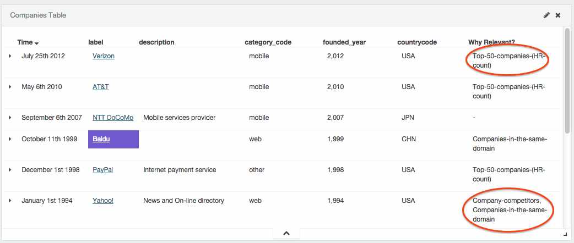Expand the PayPal row arrow

[x=10, y=169]
